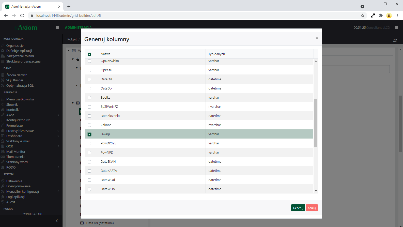Go to Konfigurator list in sidebar

click(18, 120)
